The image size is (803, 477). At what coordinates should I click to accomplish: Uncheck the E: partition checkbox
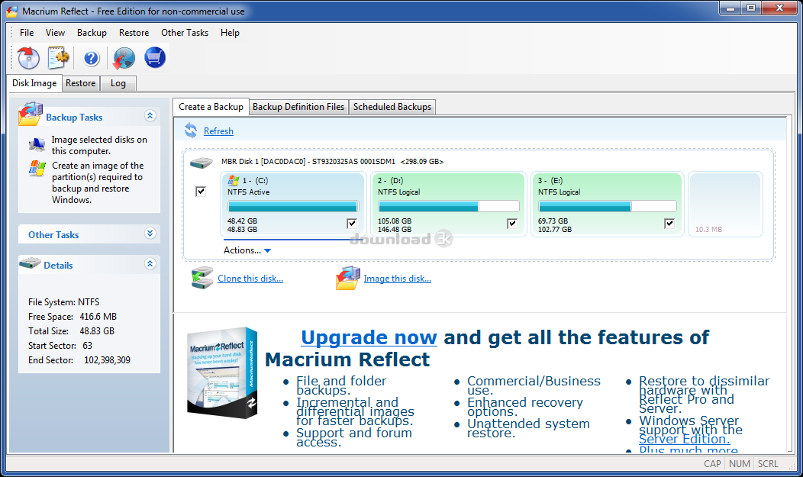tap(669, 224)
